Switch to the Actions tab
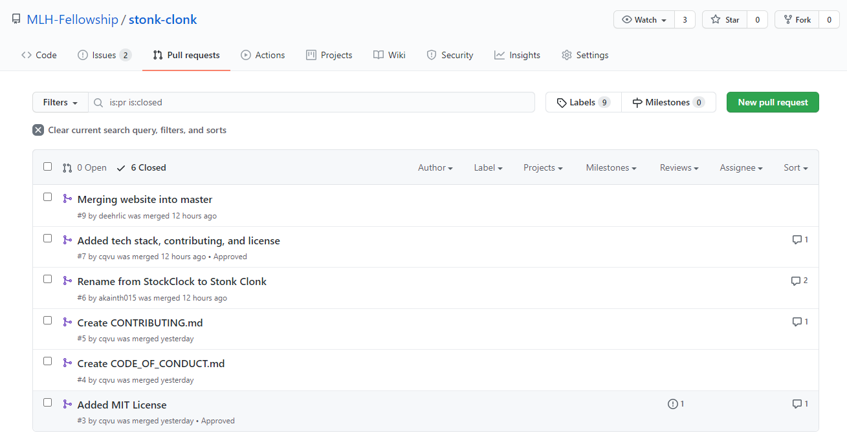 click(263, 55)
